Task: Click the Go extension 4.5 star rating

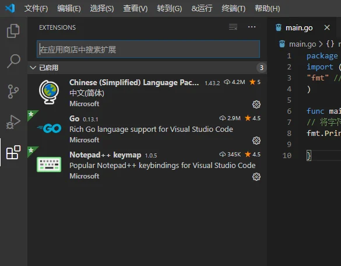Action: 252,118
